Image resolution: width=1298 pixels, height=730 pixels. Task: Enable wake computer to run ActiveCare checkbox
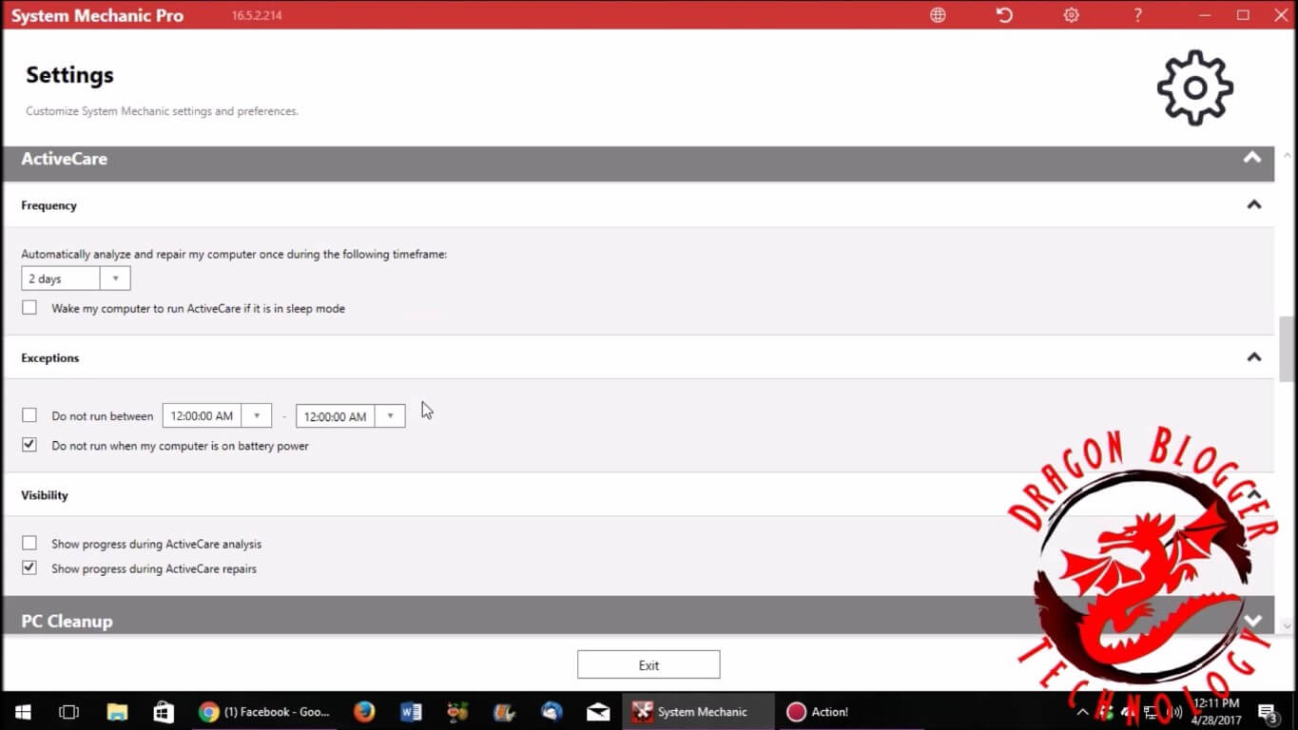click(x=29, y=308)
